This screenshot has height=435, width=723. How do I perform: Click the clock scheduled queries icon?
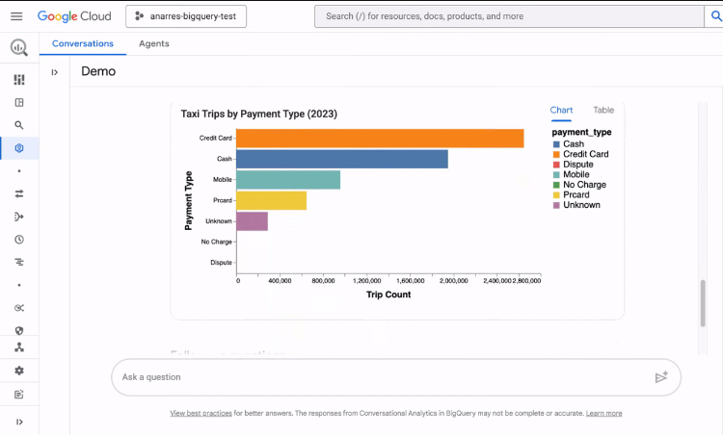coord(19,240)
